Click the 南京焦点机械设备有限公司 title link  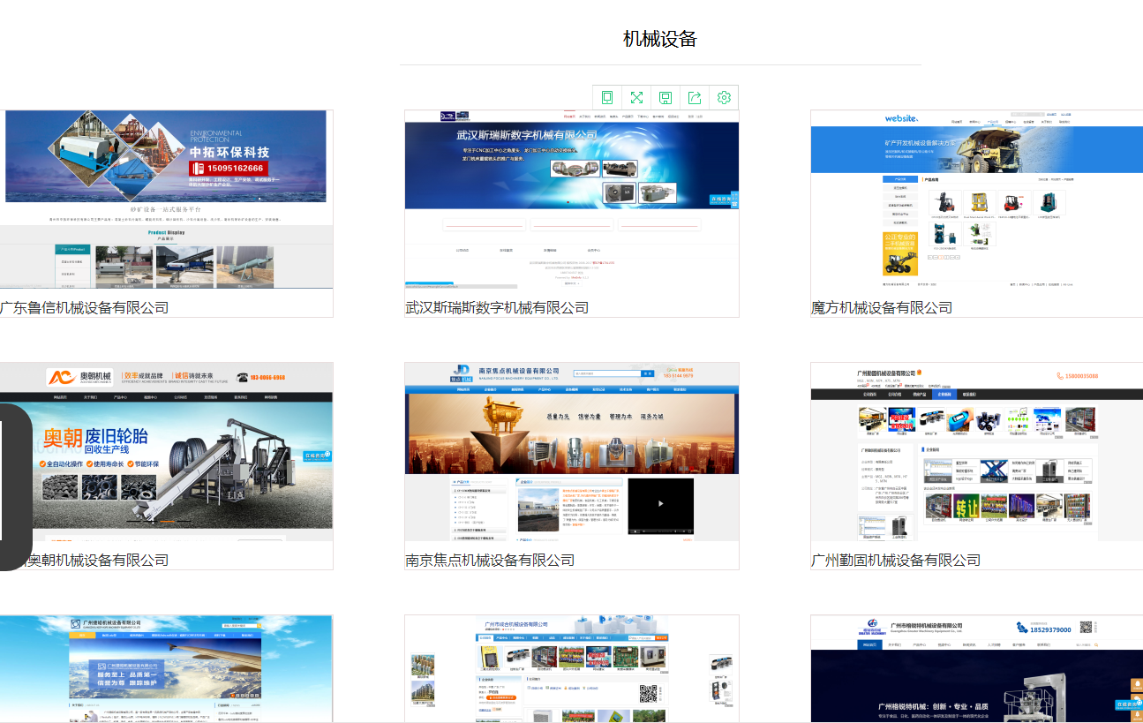click(x=490, y=560)
